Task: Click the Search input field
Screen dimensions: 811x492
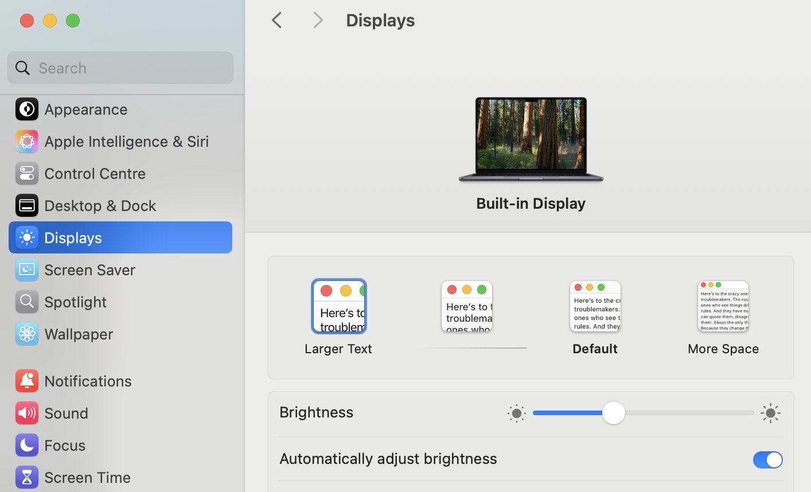Action: coord(120,68)
